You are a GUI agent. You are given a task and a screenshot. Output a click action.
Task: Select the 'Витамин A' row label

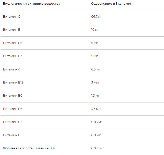(12, 69)
